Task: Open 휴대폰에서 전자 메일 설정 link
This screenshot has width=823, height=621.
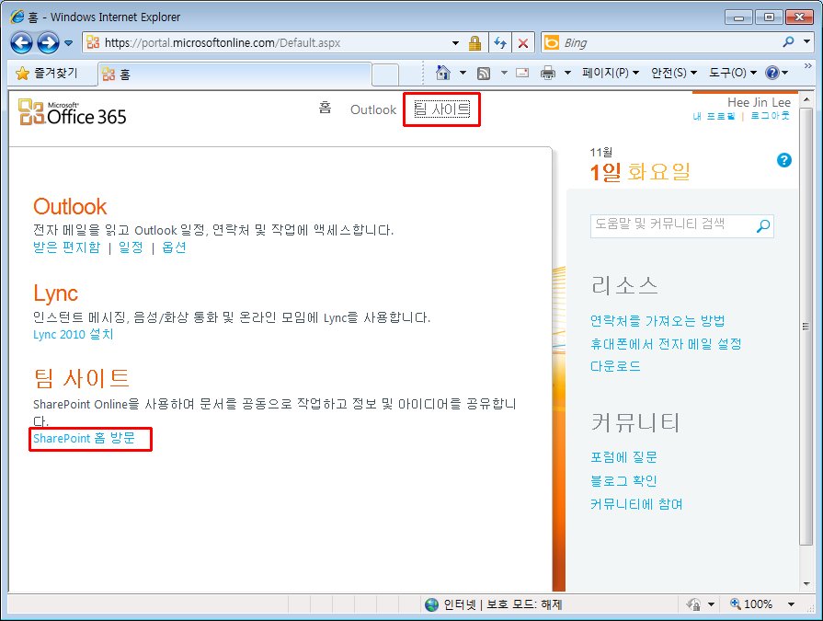Action: coord(666,343)
